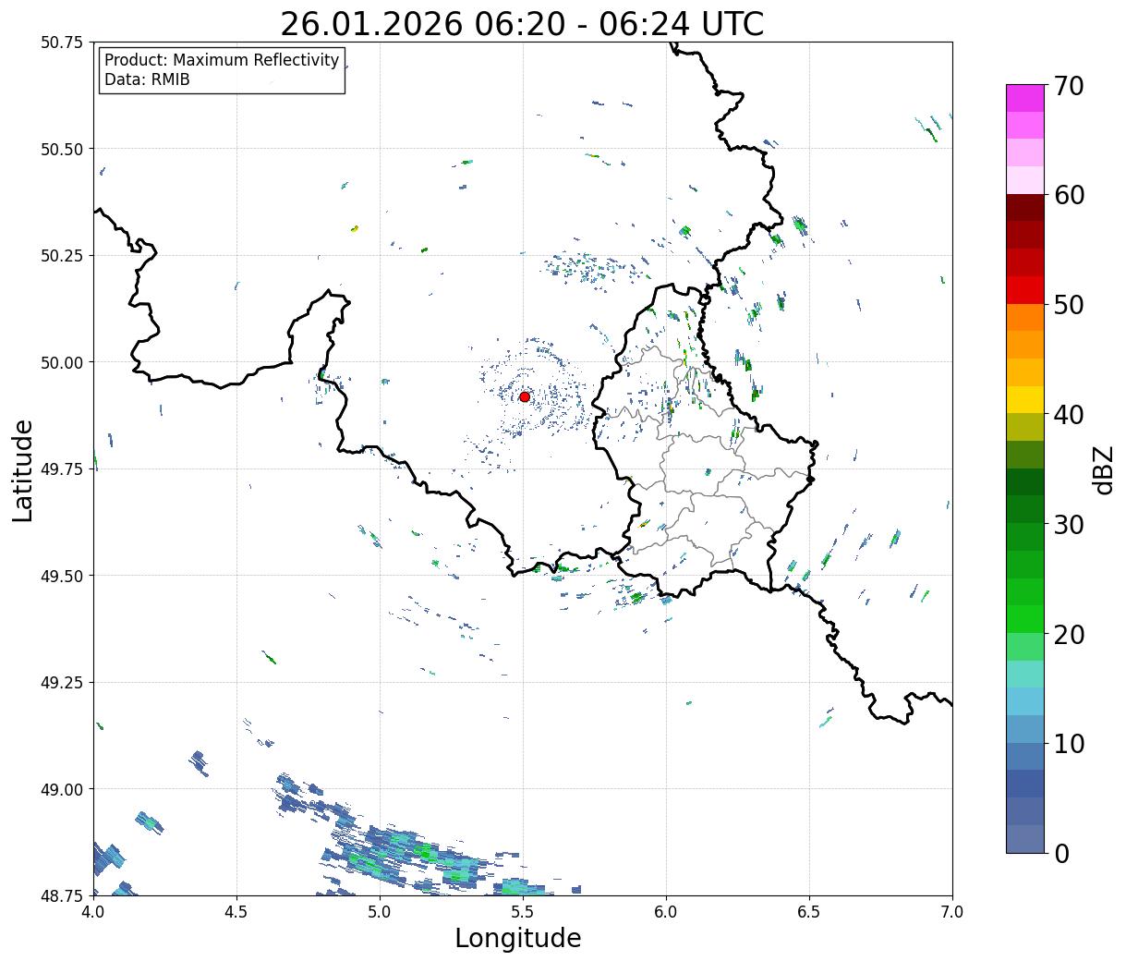Click the colorbar tick label 20

coord(1069,635)
